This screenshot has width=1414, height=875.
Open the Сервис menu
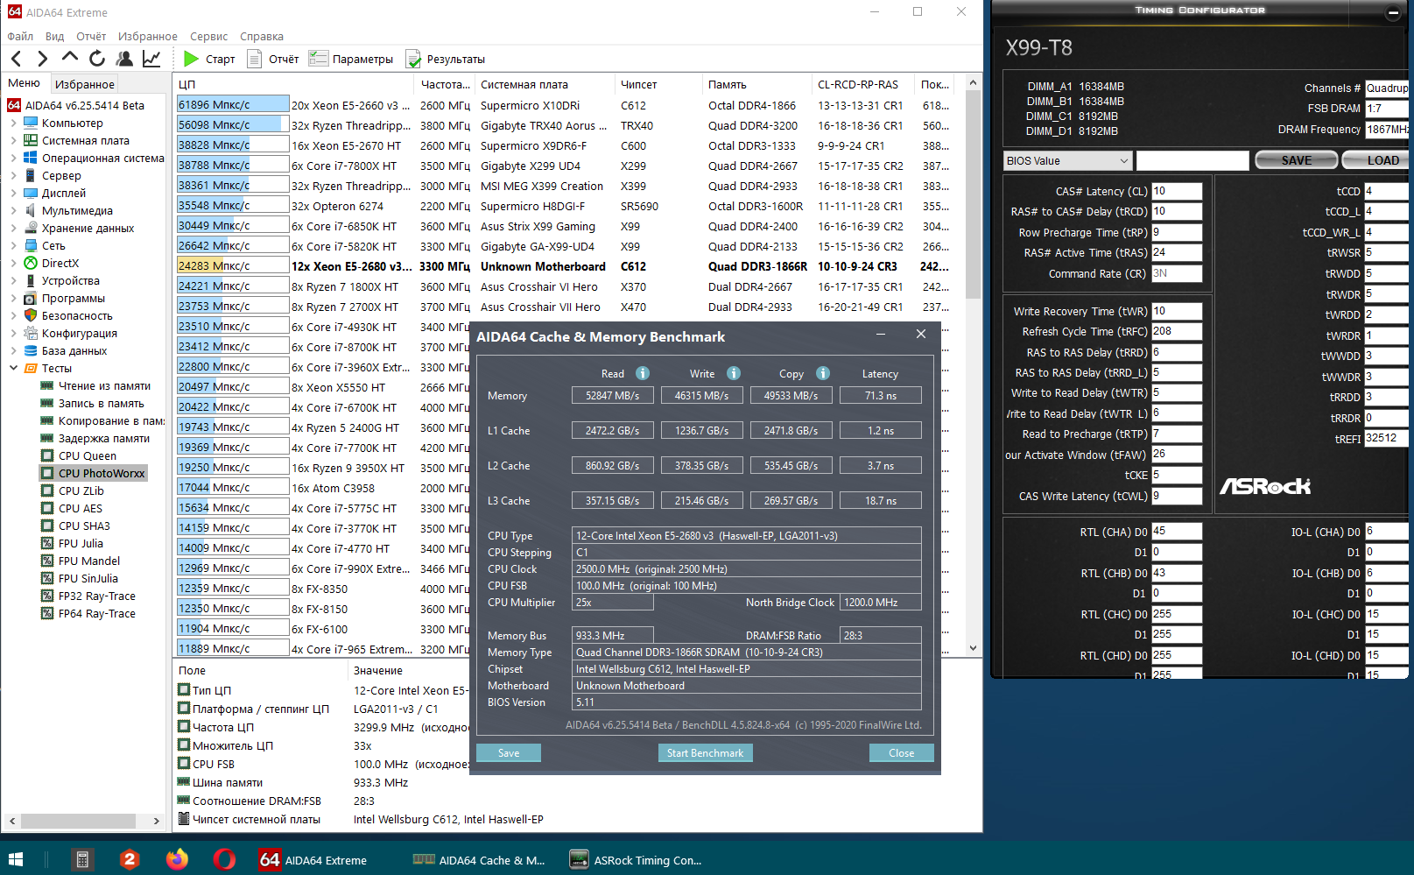point(208,36)
